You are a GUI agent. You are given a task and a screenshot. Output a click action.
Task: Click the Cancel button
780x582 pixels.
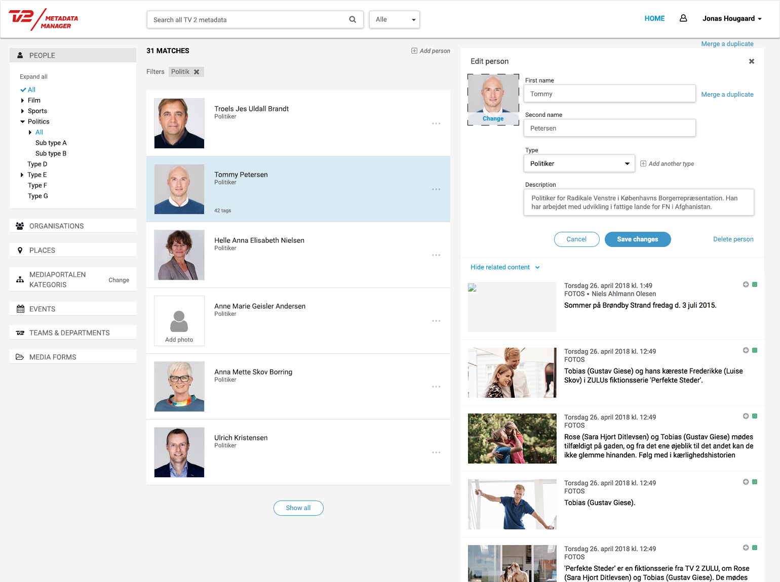pos(576,239)
